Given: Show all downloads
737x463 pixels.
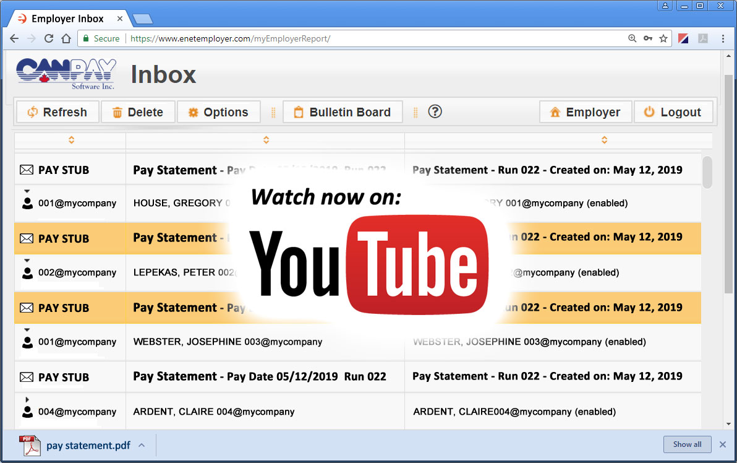Looking at the screenshot, I should point(687,444).
